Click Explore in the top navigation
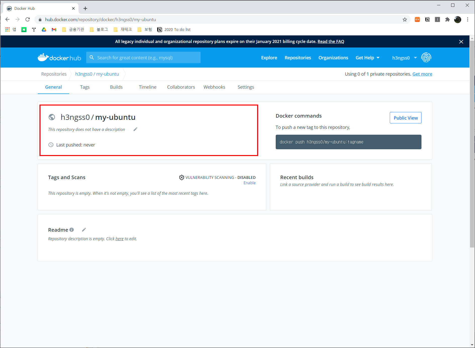The height and width of the screenshot is (348, 475). [269, 58]
